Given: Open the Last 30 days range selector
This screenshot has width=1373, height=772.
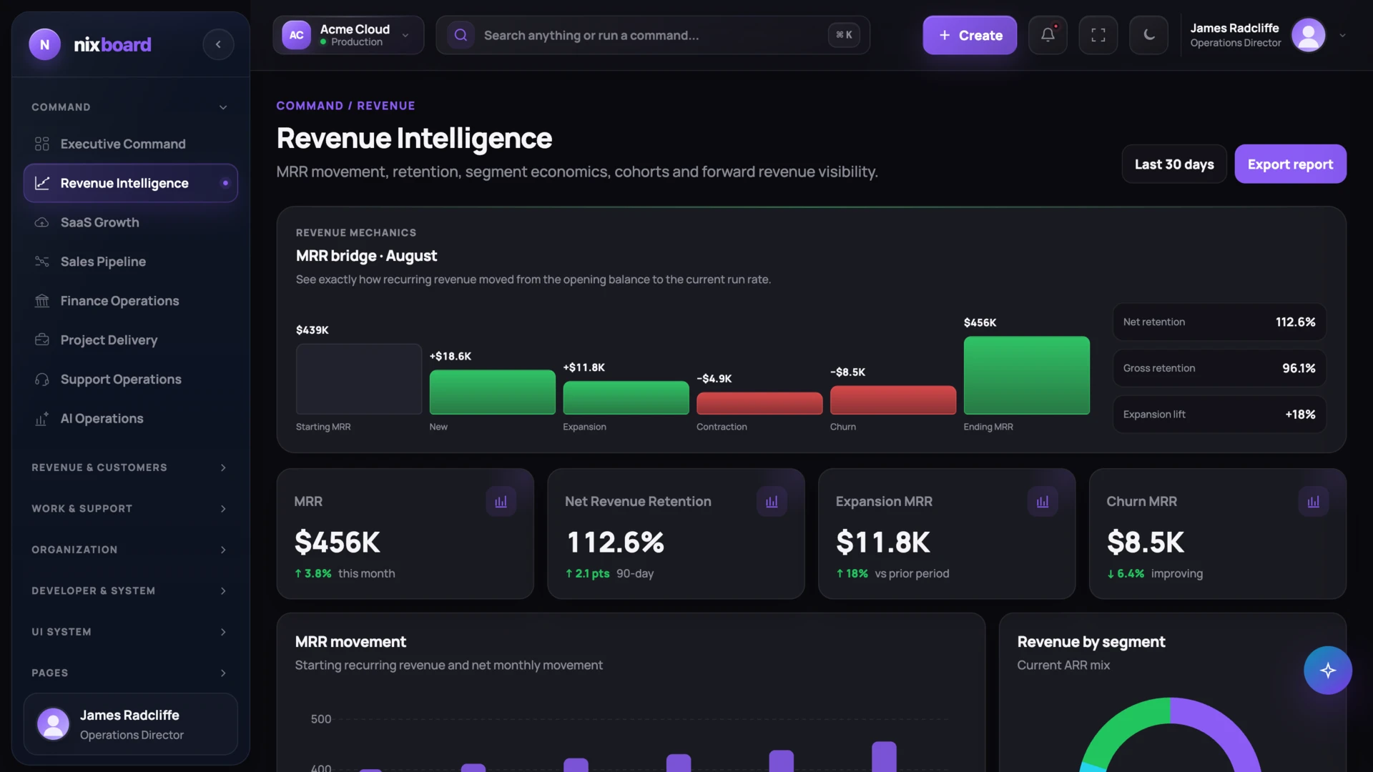Looking at the screenshot, I should point(1174,164).
